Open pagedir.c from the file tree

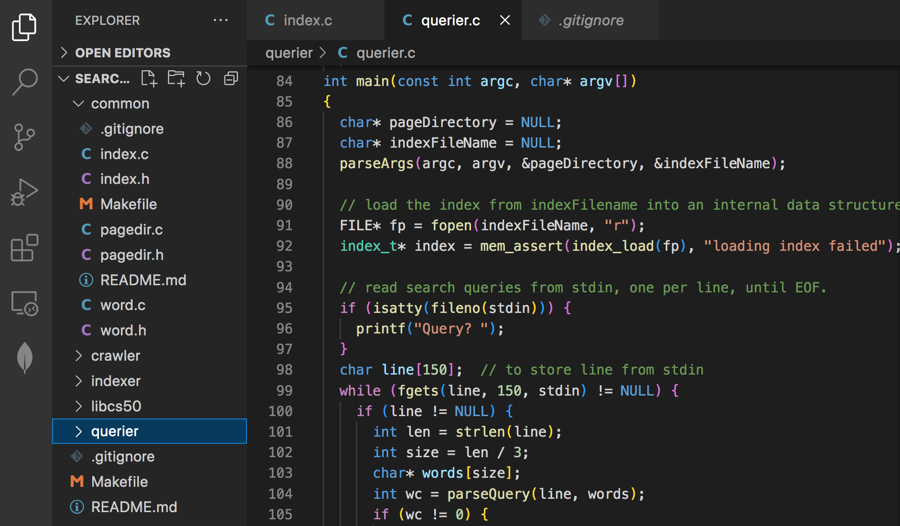[131, 230]
